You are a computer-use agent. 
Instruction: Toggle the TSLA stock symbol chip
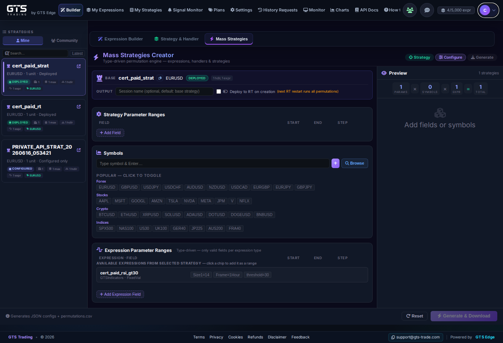(x=173, y=201)
